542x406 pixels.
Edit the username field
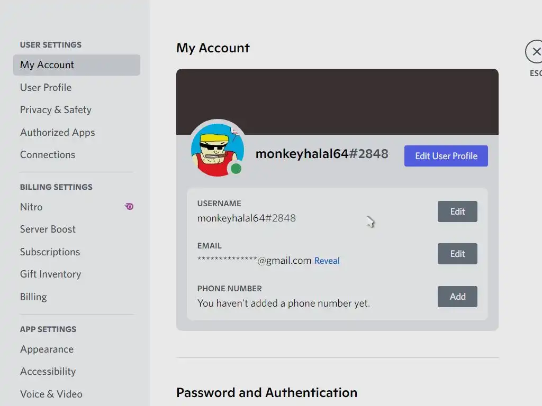(x=457, y=211)
